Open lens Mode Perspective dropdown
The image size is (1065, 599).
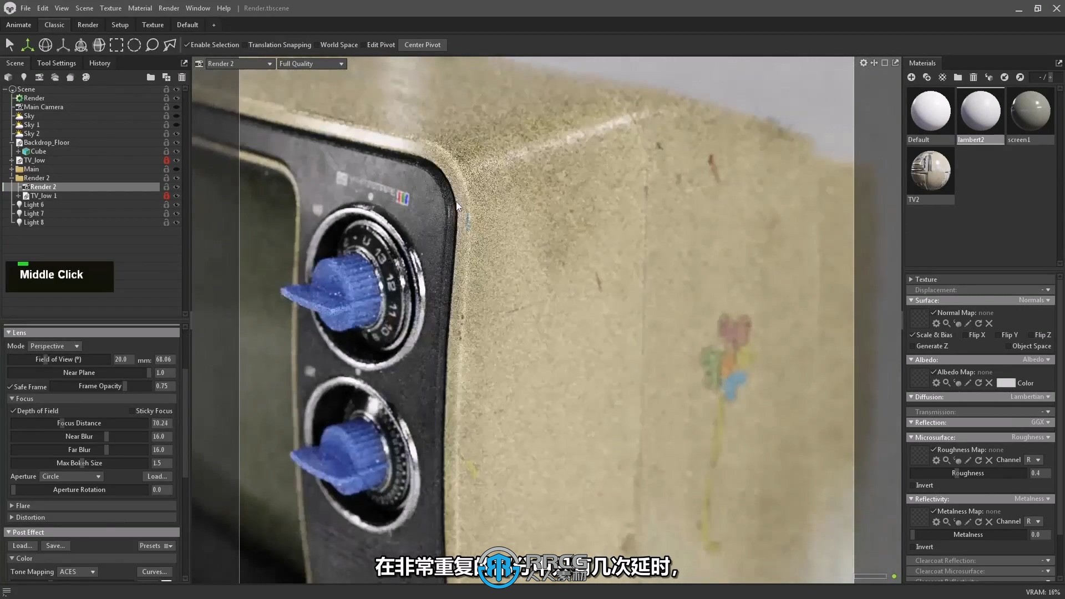pos(54,346)
